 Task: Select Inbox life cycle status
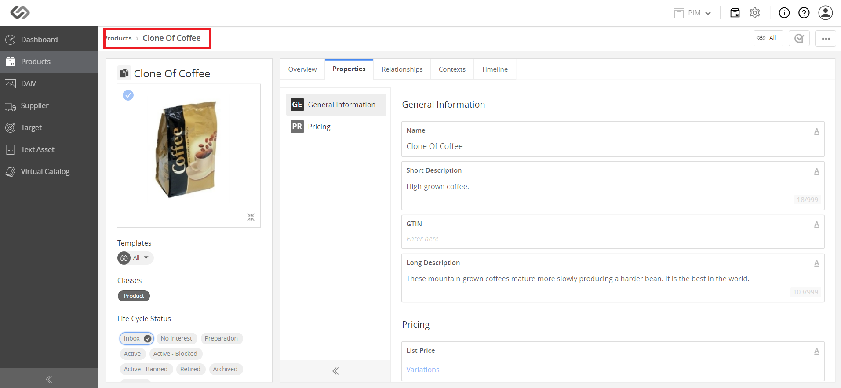point(137,338)
